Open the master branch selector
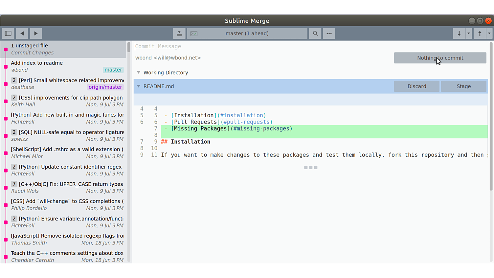The image size is (494, 278). (247, 33)
